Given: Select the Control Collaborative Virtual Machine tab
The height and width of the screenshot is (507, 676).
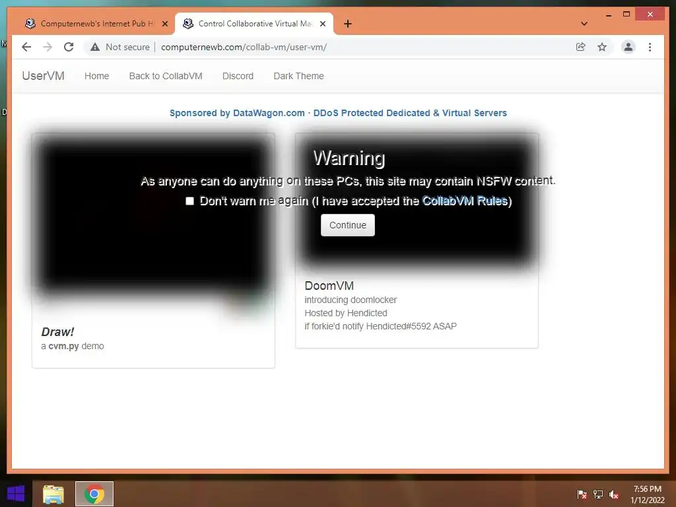Looking at the screenshot, I should 254,24.
